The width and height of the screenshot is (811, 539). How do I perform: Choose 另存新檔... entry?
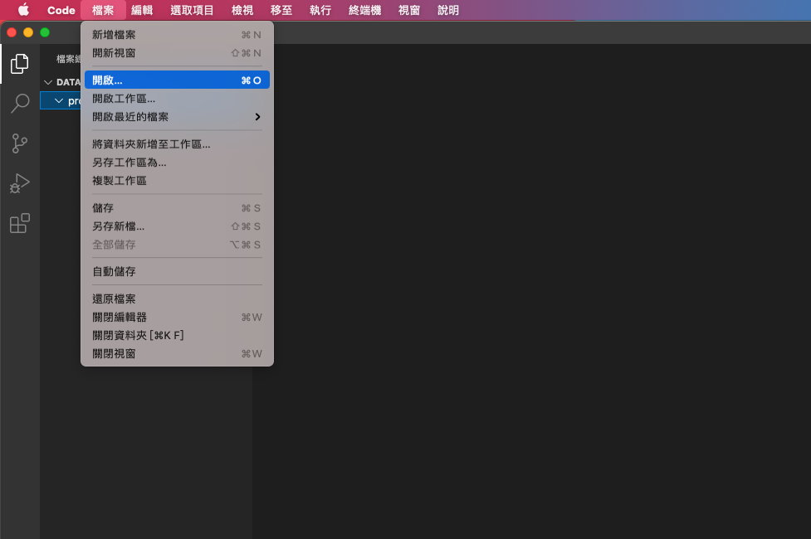pos(177,226)
